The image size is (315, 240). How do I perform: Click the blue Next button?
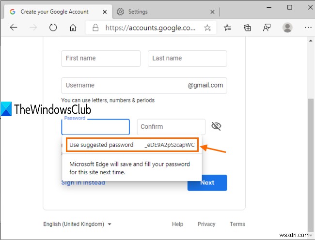click(x=207, y=182)
